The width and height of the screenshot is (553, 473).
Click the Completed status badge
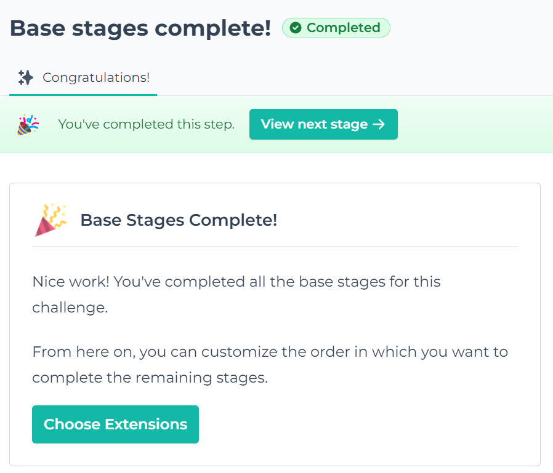[336, 28]
